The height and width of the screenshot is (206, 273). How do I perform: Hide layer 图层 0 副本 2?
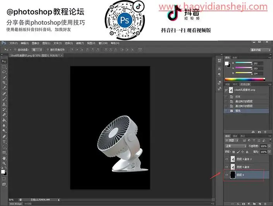pos(227,159)
